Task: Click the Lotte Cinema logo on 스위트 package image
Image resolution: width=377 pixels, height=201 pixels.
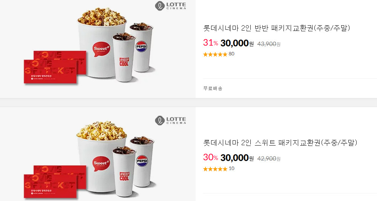Action: [x=170, y=120]
